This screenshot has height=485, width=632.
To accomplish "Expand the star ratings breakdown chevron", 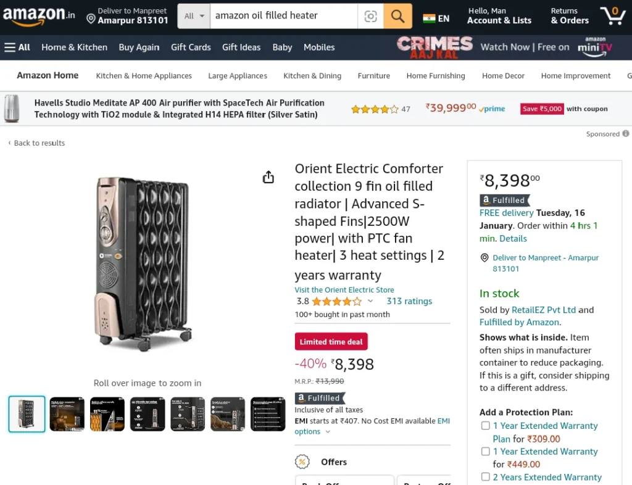I will click(370, 301).
